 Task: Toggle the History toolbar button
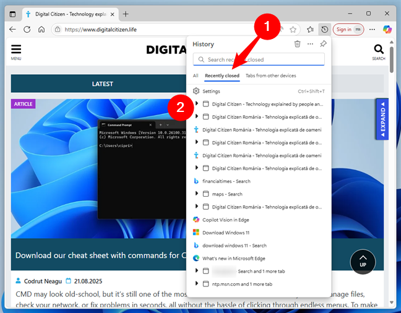pos(324,30)
